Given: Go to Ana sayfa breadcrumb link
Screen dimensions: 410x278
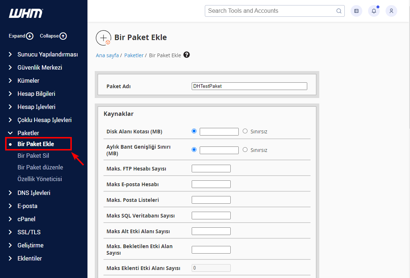Looking at the screenshot, I should 107,55.
